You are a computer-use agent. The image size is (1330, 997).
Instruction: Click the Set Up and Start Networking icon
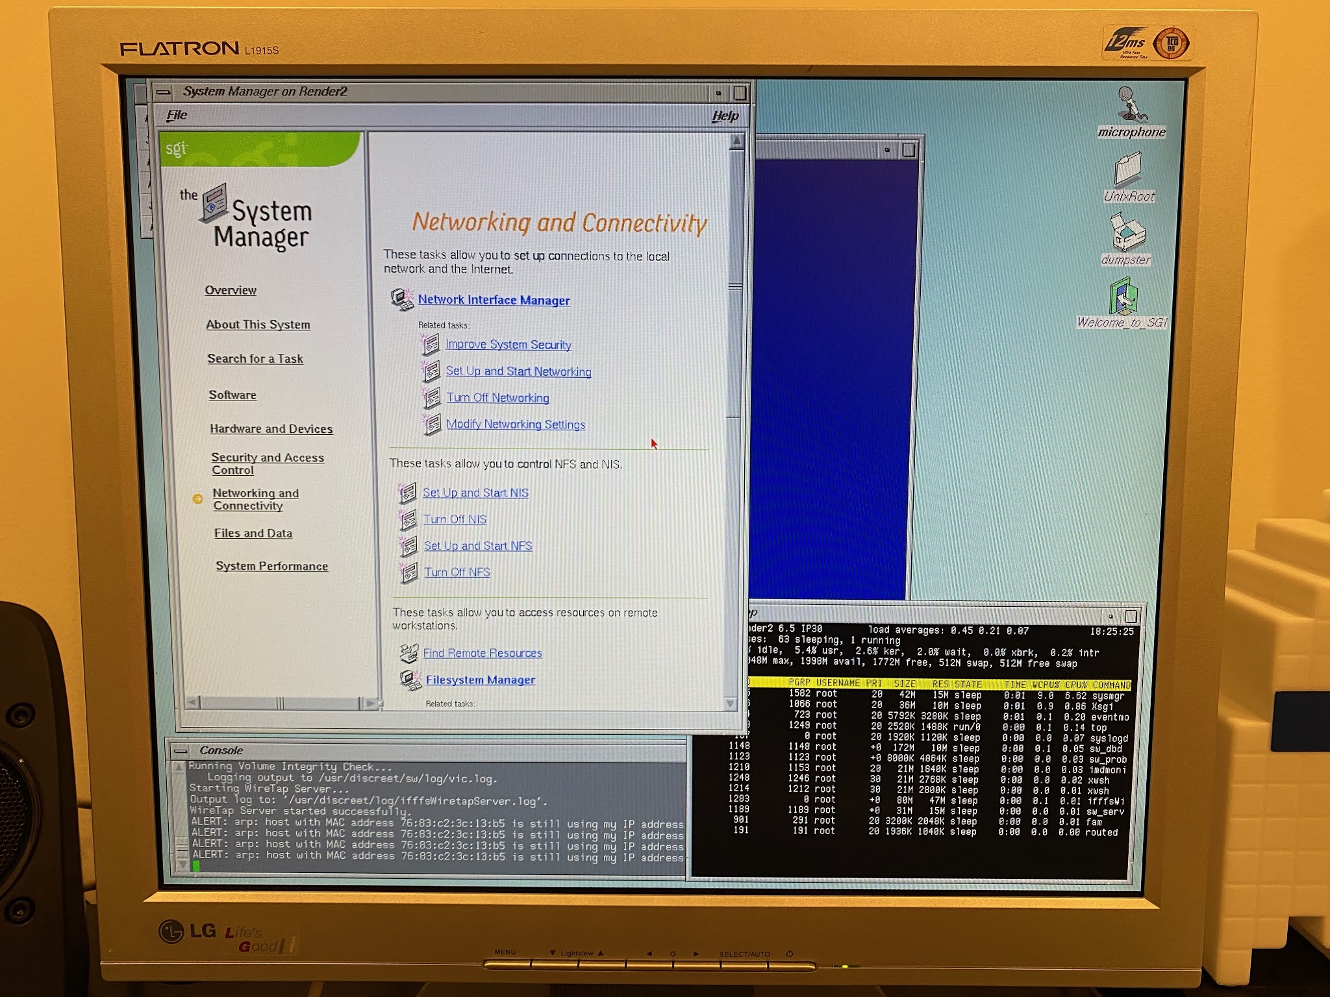(431, 371)
